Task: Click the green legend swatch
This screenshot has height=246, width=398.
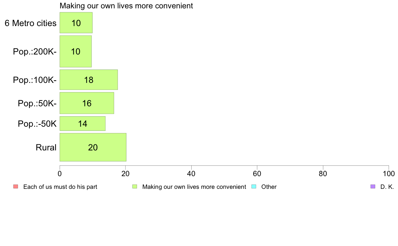Action: click(135, 187)
